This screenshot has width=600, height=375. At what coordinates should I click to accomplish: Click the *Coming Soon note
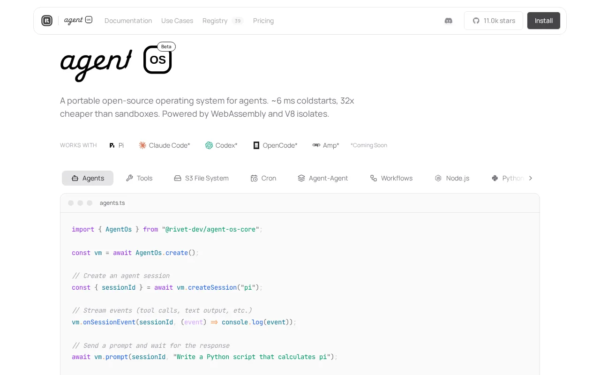pyautogui.click(x=369, y=145)
